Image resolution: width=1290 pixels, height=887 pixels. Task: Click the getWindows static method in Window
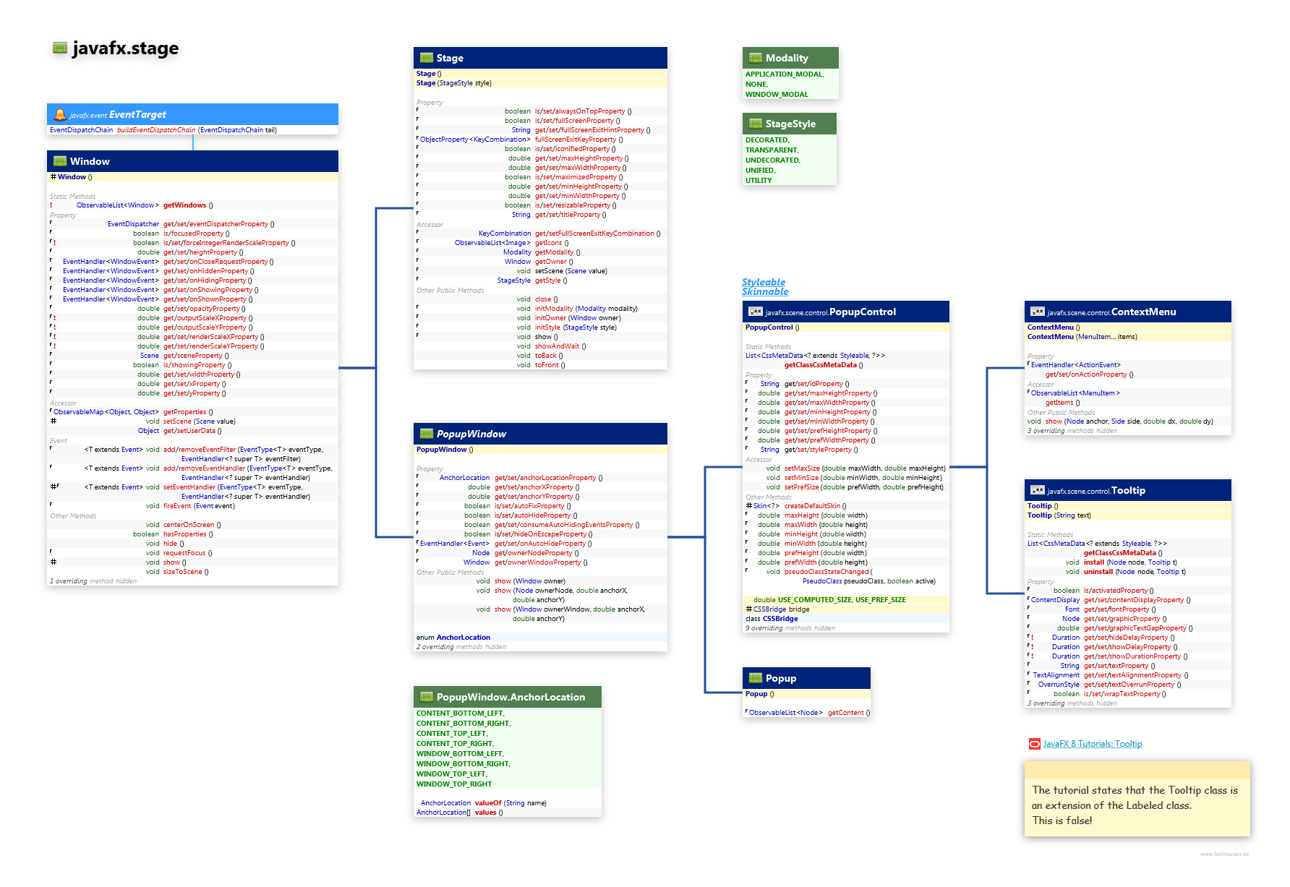coord(184,205)
